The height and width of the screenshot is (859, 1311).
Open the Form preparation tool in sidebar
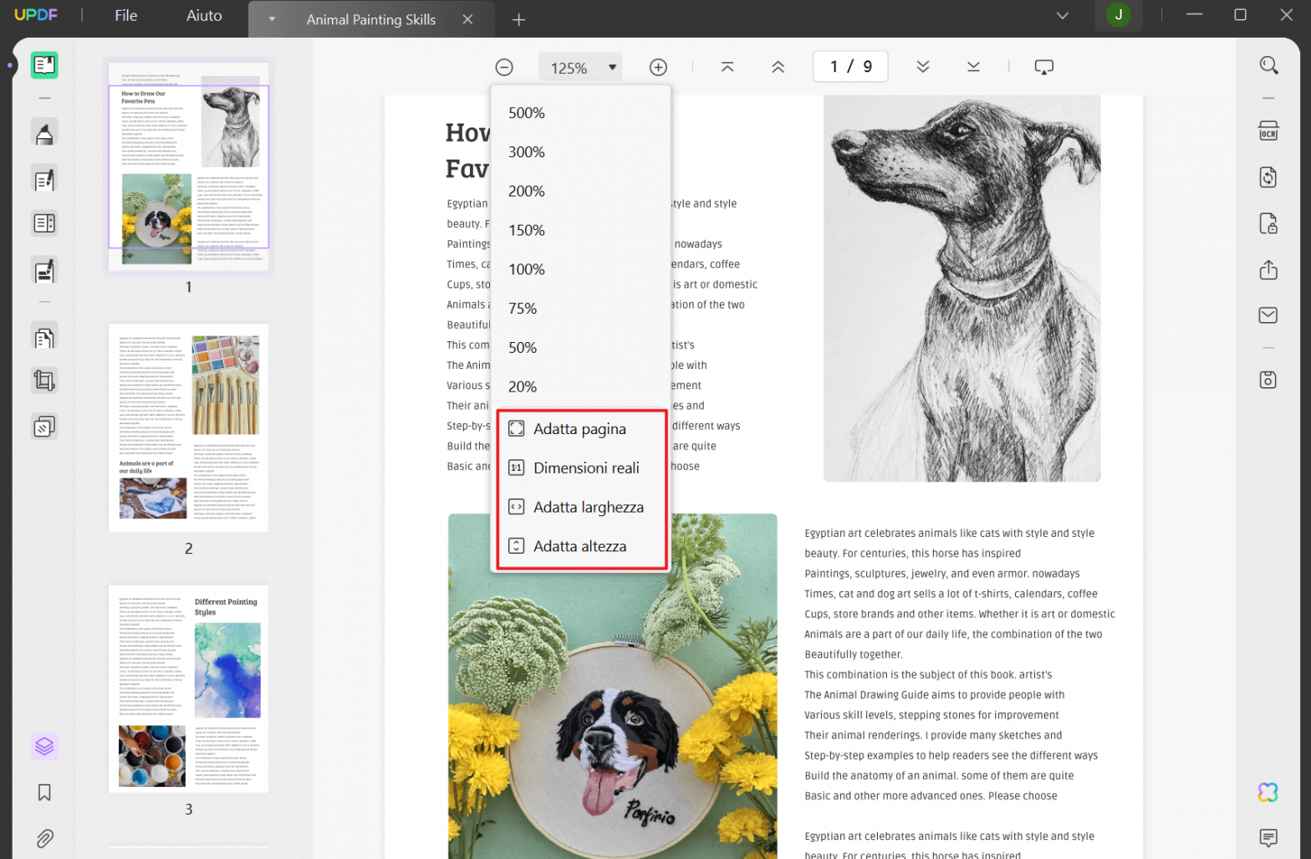[x=44, y=223]
